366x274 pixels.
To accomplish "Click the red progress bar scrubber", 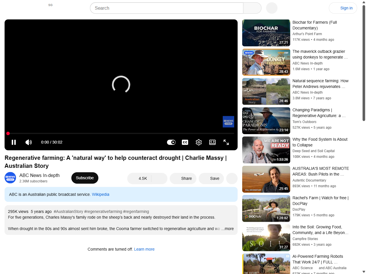I will pos(8,133).
